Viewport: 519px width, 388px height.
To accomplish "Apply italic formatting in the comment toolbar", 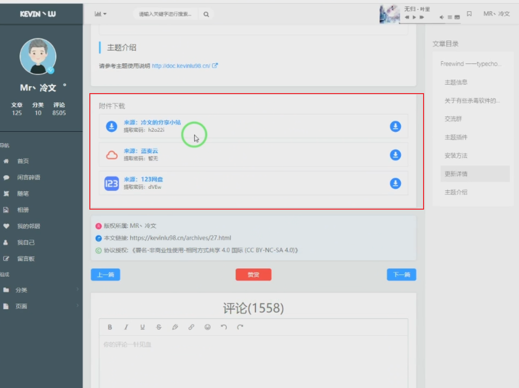I will coord(126,327).
